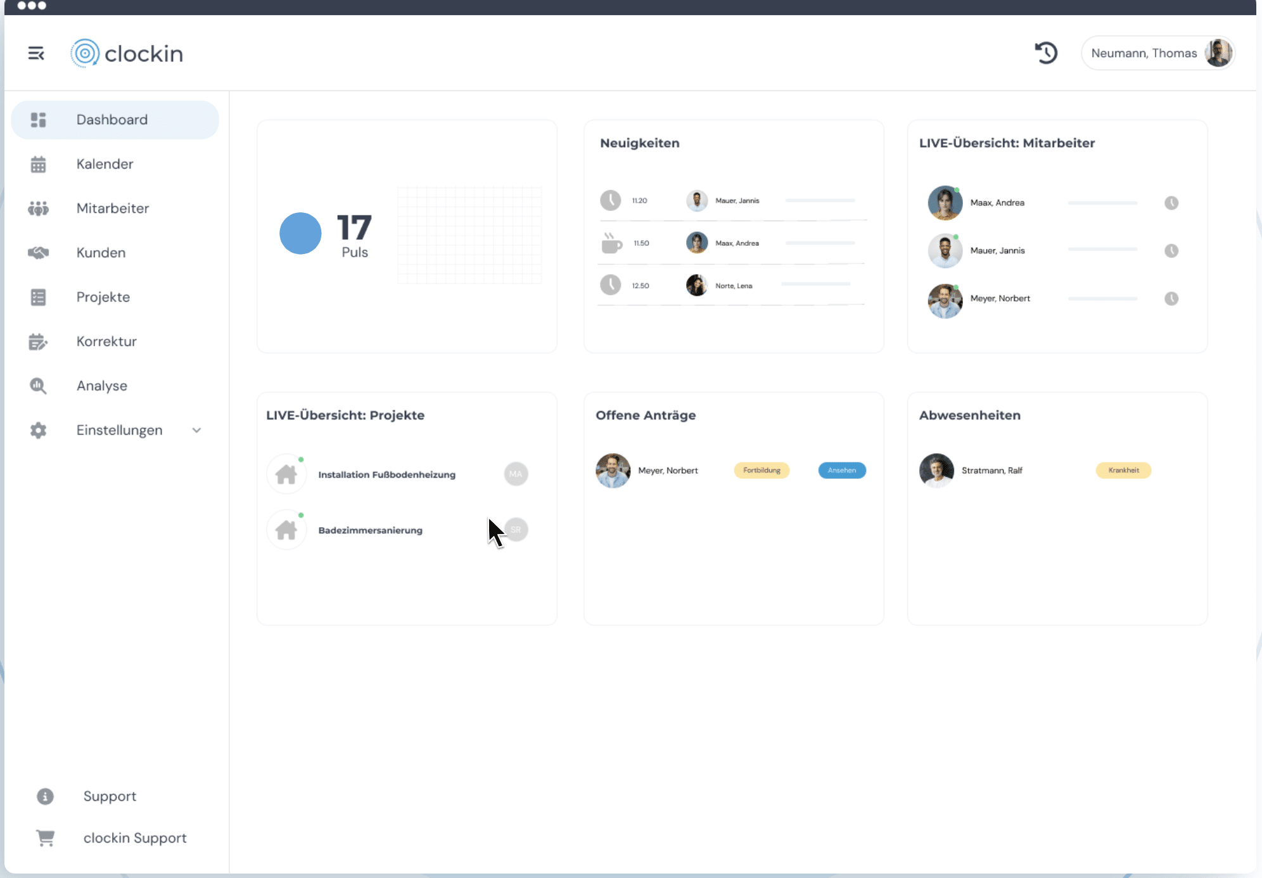
Task: Open Einstellungen in the sidebar
Action: pyautogui.click(x=119, y=430)
